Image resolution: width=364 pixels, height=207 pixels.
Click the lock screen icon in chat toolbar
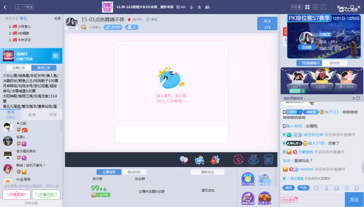pyautogui.click(x=347, y=188)
